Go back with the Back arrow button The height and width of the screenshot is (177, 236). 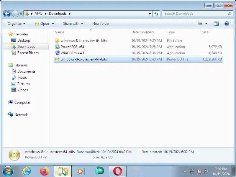point(7,14)
